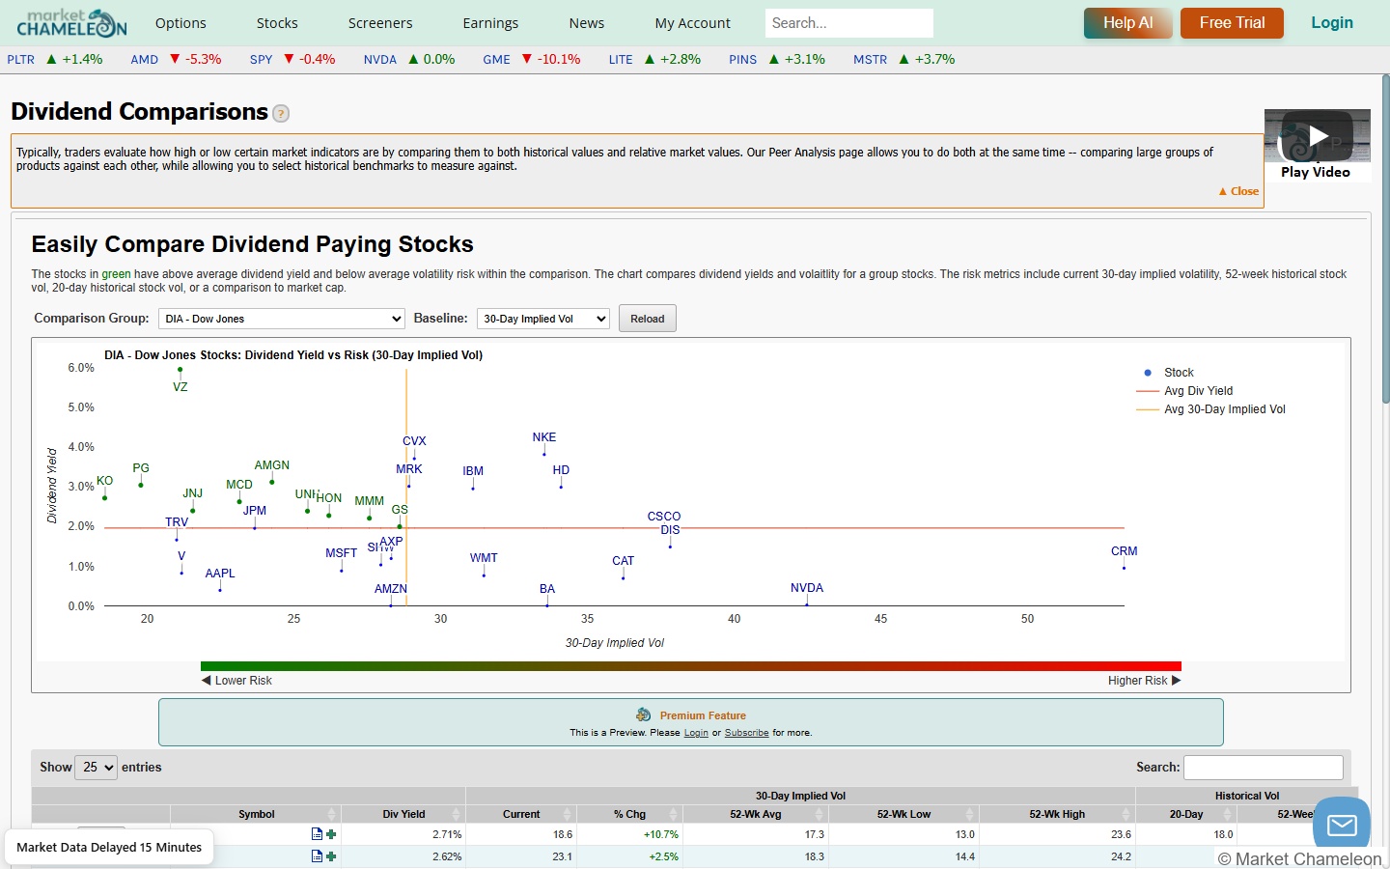Click the '+10.7%' change cell
The height and width of the screenshot is (869, 1390).
pyautogui.click(x=630, y=834)
